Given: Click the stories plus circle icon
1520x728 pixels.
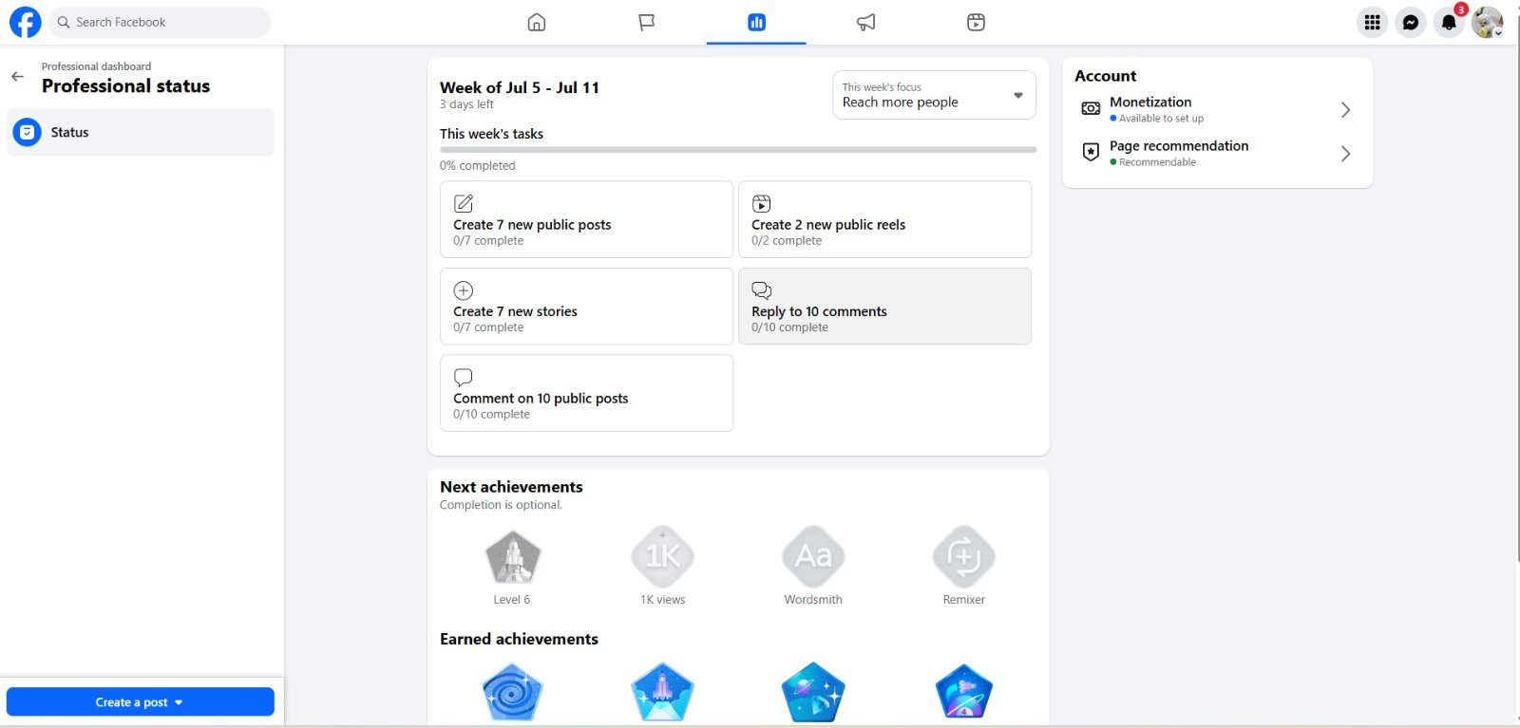Looking at the screenshot, I should click(x=464, y=290).
